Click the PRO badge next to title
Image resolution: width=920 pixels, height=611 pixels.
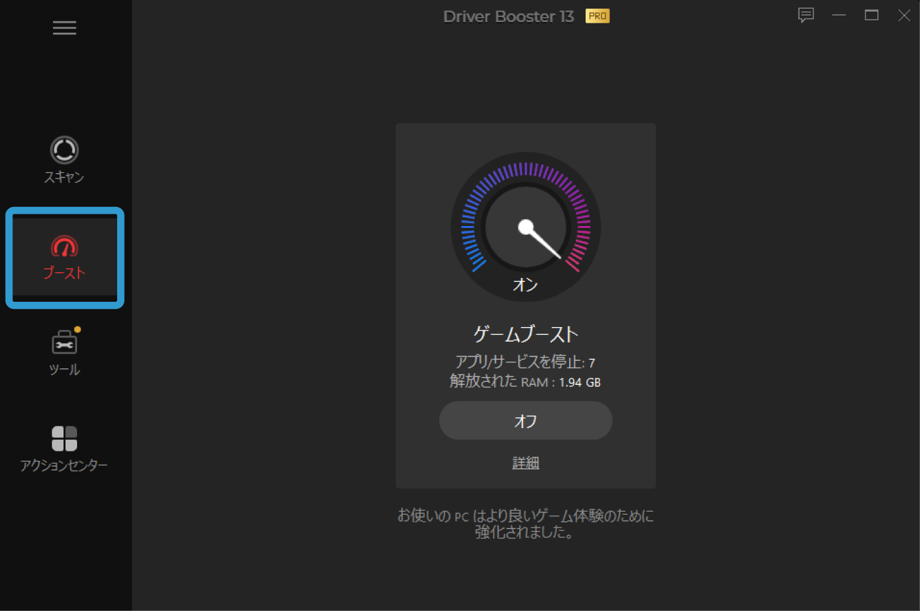(596, 16)
